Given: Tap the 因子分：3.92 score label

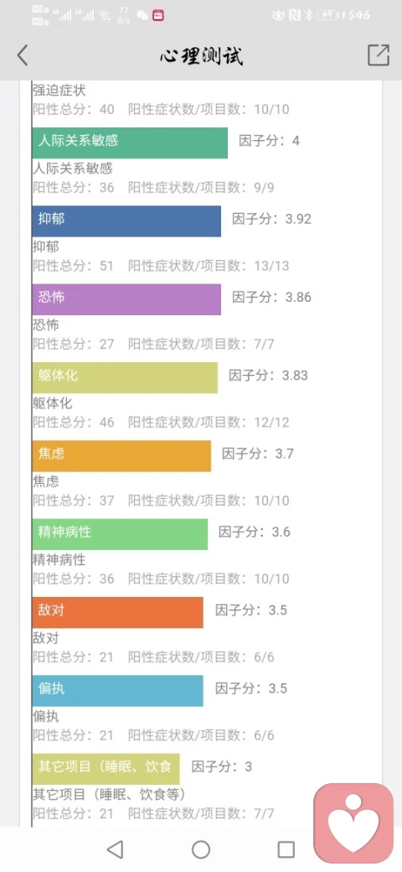Looking at the screenshot, I should 271,219.
